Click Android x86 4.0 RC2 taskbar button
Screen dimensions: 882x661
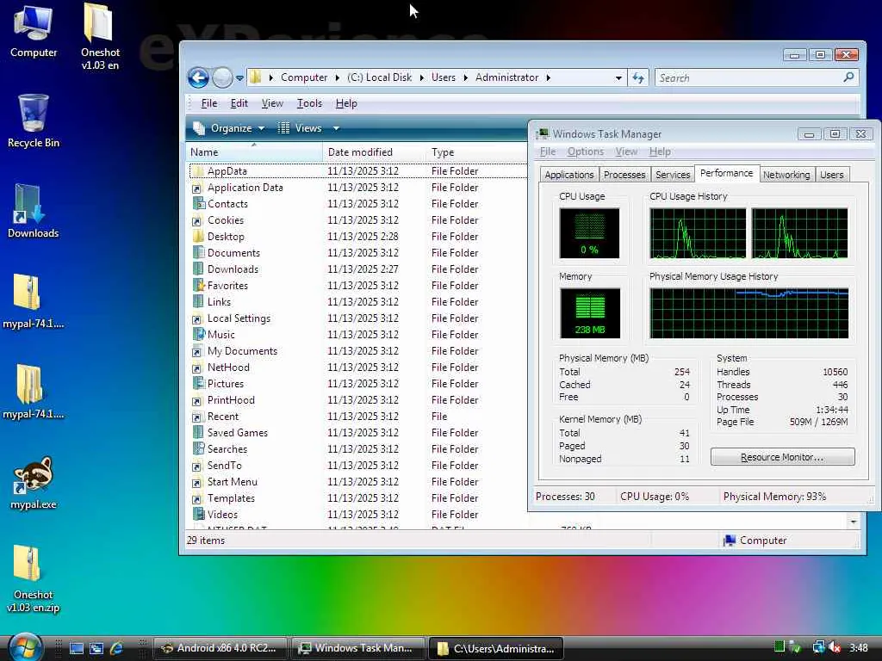[220, 648]
